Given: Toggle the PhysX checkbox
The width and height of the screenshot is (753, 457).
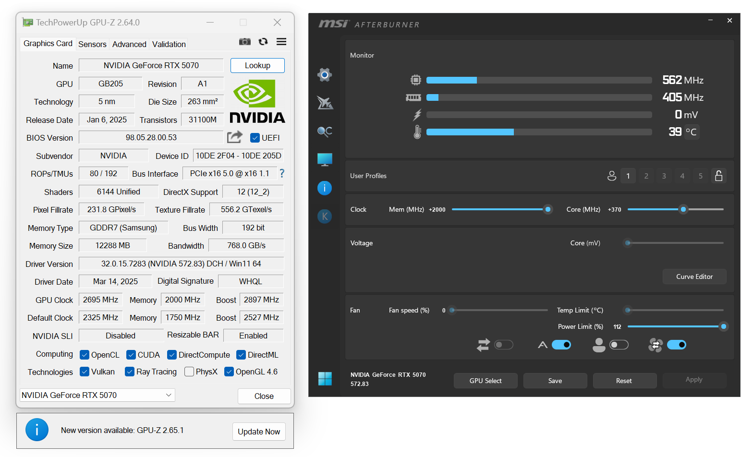Looking at the screenshot, I should (189, 372).
